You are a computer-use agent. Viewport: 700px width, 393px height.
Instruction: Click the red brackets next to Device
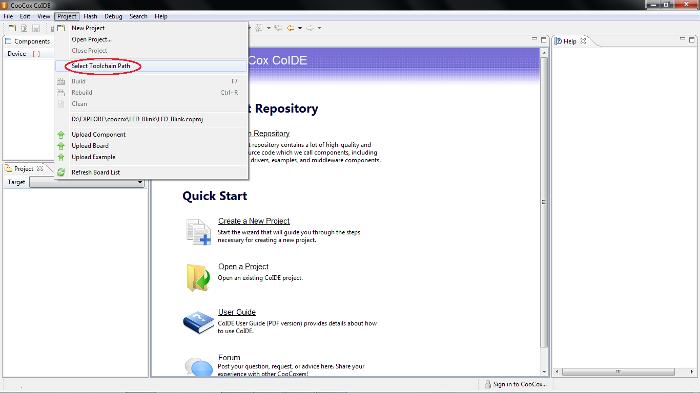click(x=36, y=54)
